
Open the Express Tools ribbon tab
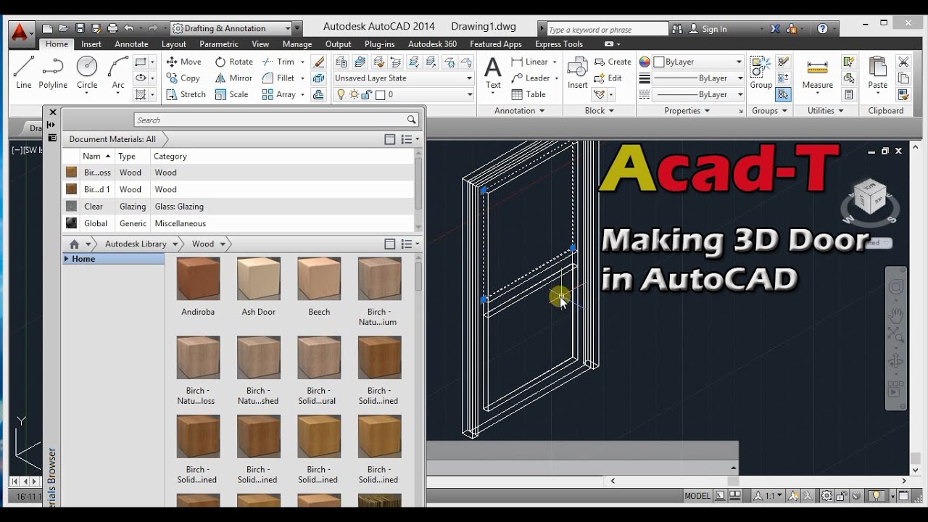(x=559, y=44)
